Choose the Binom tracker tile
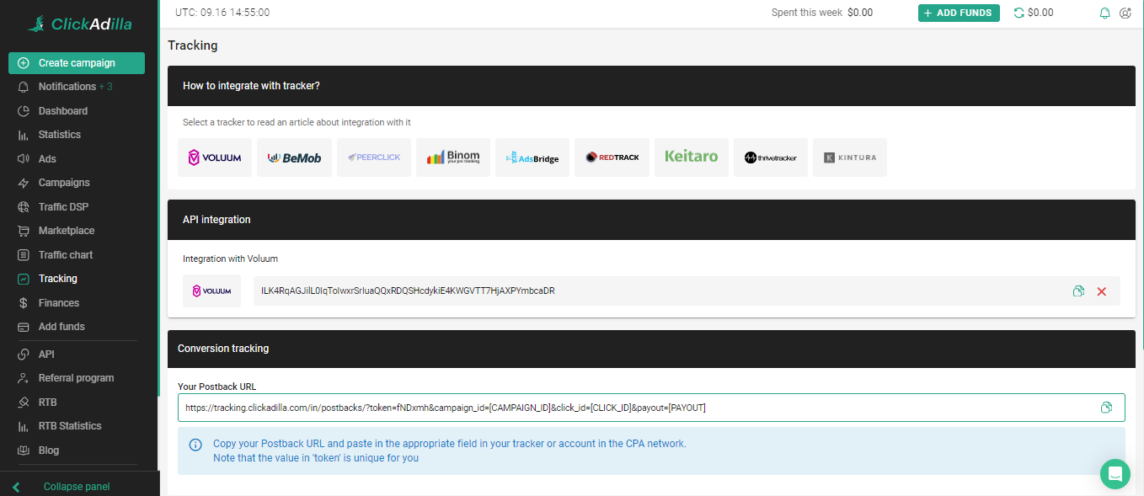1144x496 pixels. [x=452, y=157]
